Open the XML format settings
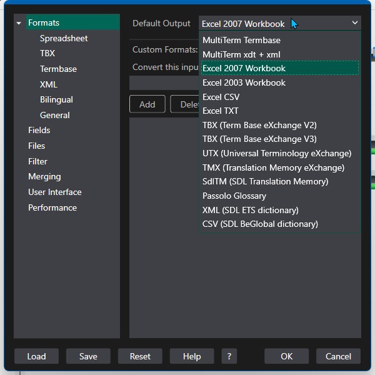 pos(49,84)
